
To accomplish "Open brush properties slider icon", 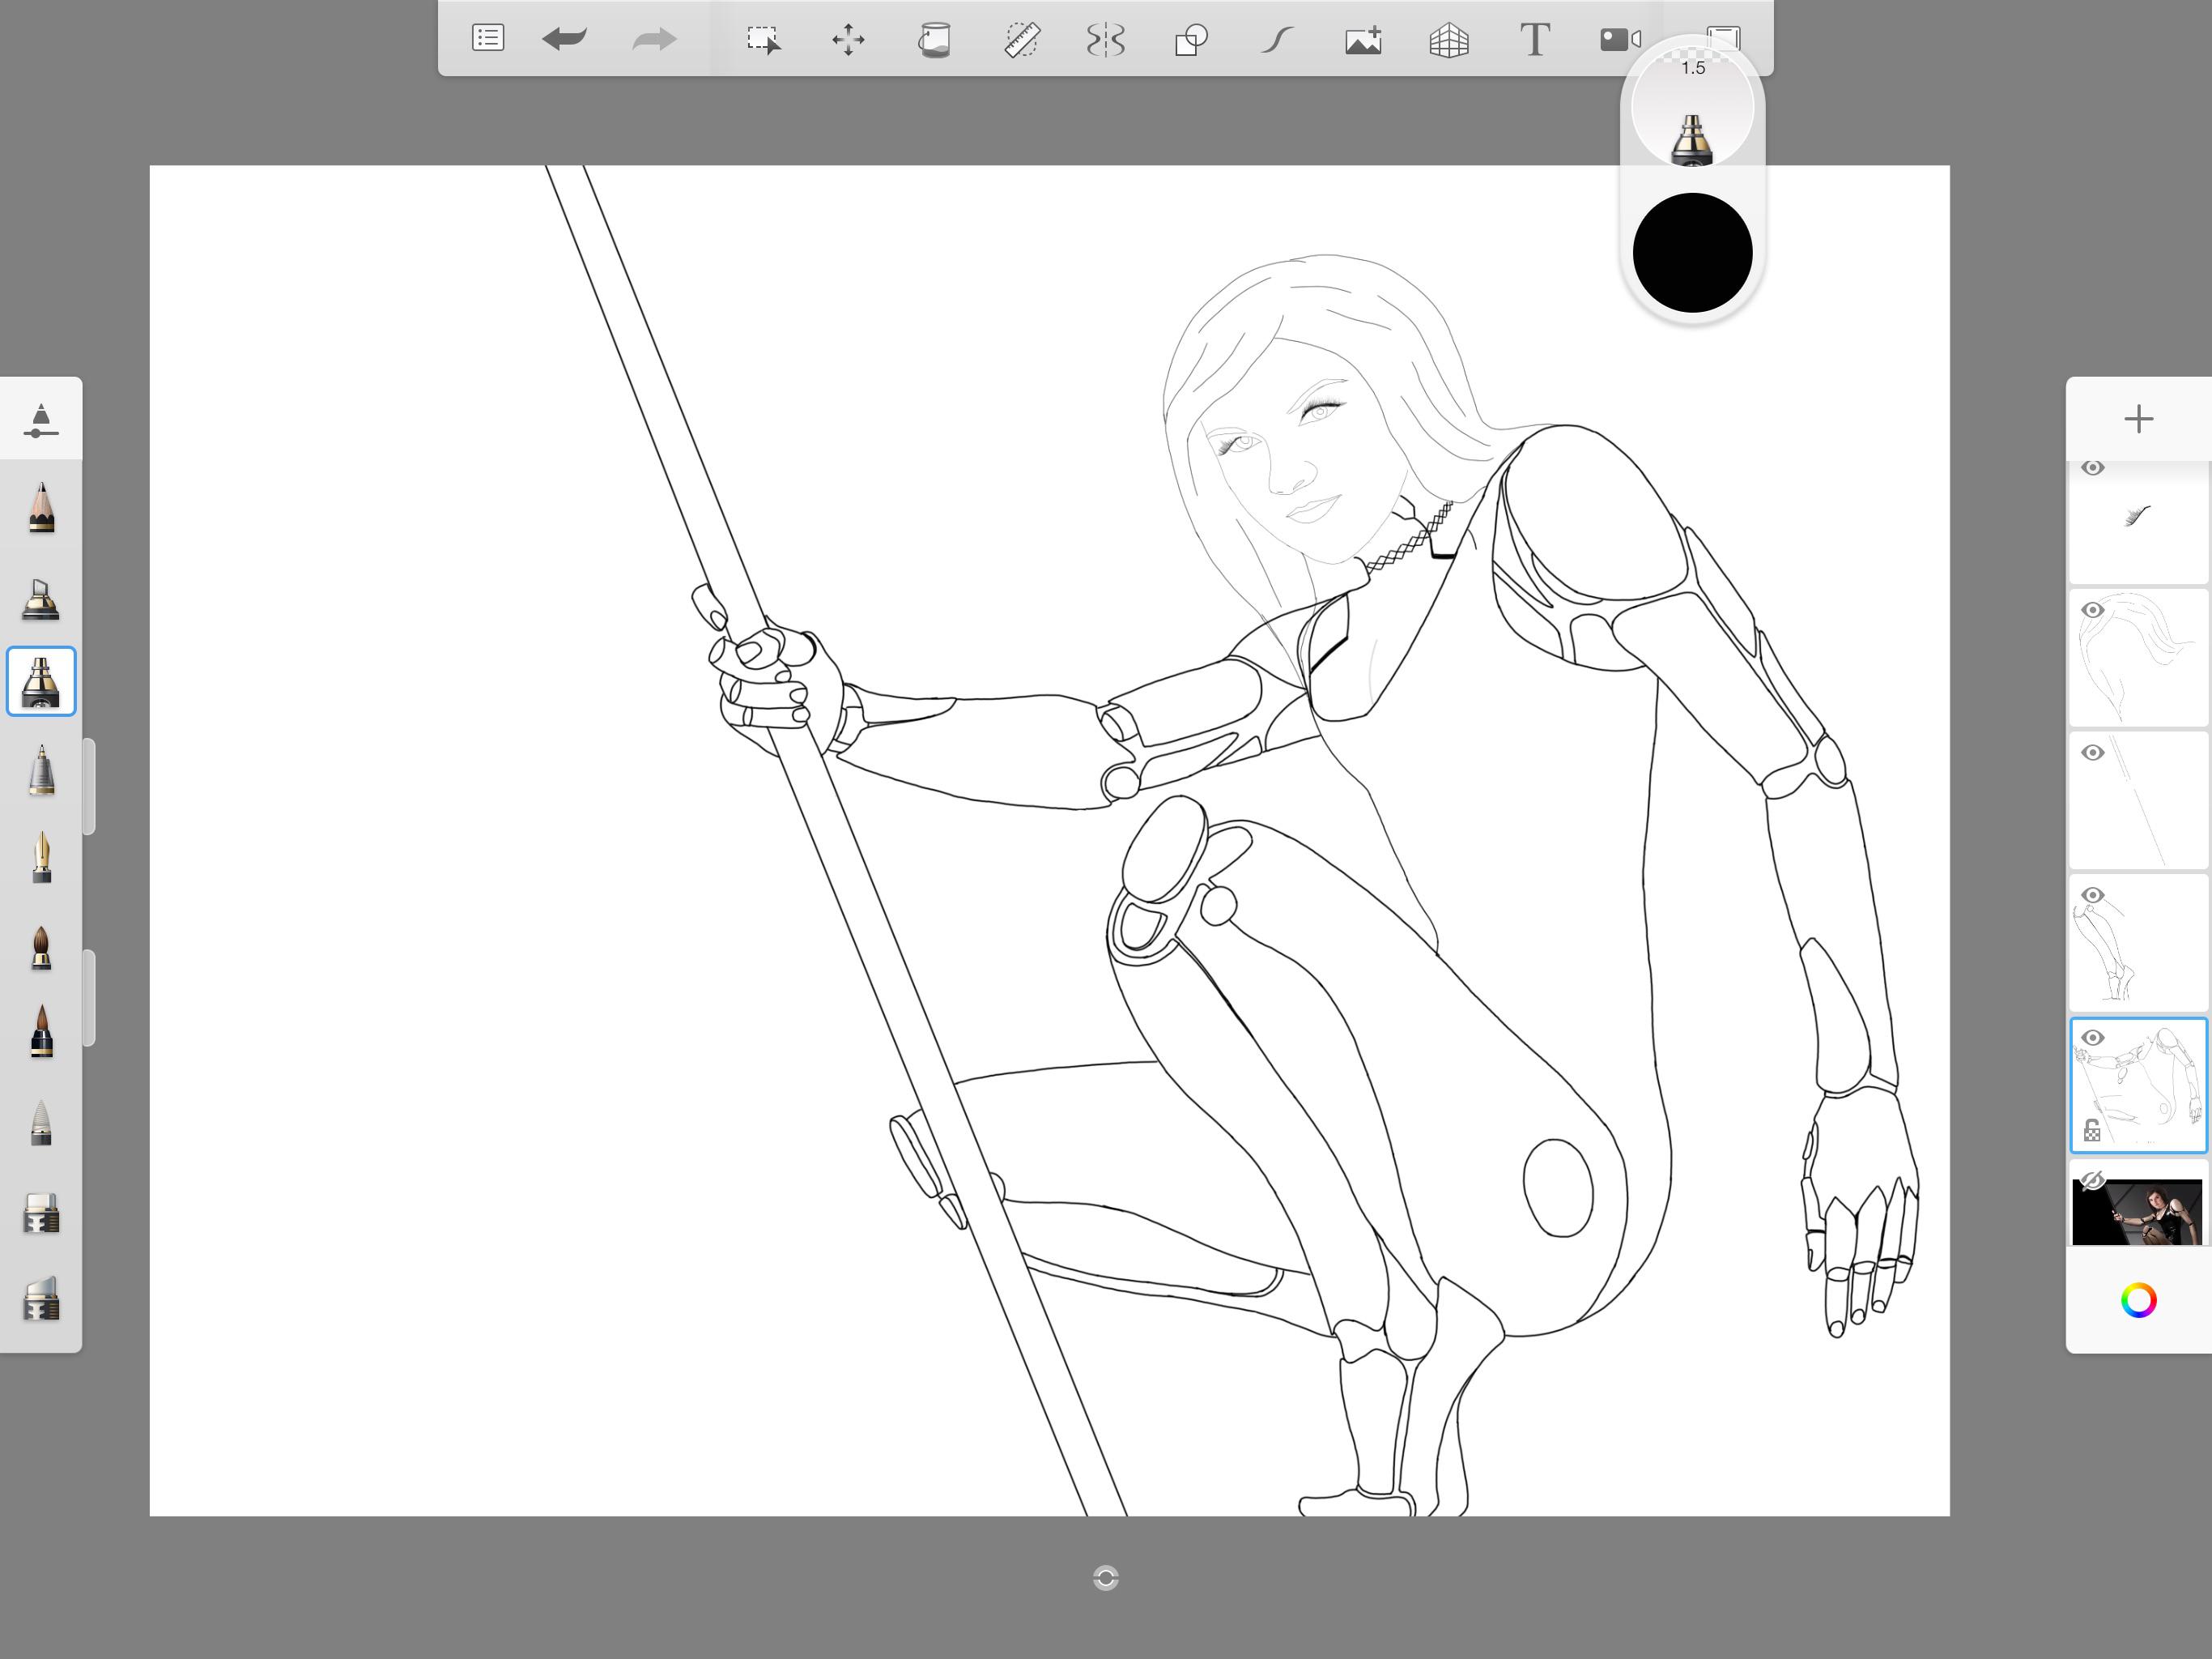I will pos(40,420).
